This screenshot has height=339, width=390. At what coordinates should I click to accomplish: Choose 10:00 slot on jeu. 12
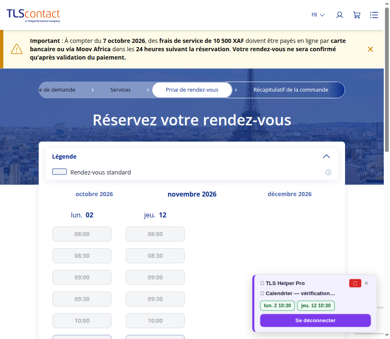click(x=155, y=321)
